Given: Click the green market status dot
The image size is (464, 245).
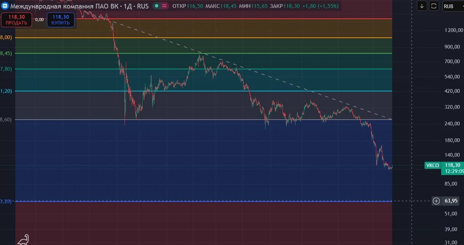Looking at the screenshot, I should pyautogui.click(x=156, y=6).
